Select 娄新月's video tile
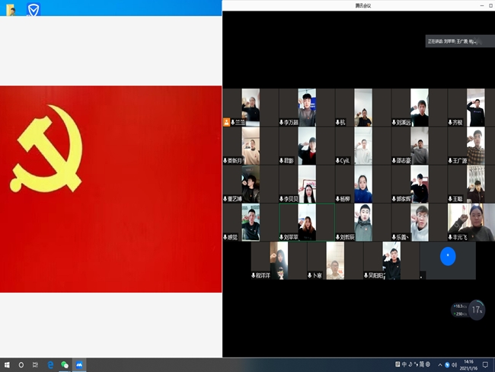 click(251, 146)
